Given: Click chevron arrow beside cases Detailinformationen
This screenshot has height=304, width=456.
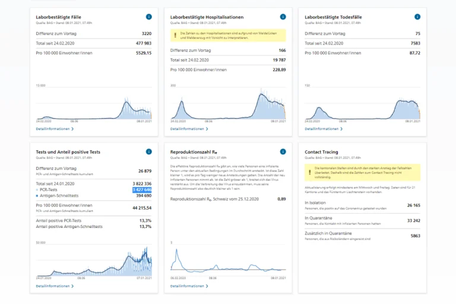Looking at the screenshot, I should click(x=72, y=129).
